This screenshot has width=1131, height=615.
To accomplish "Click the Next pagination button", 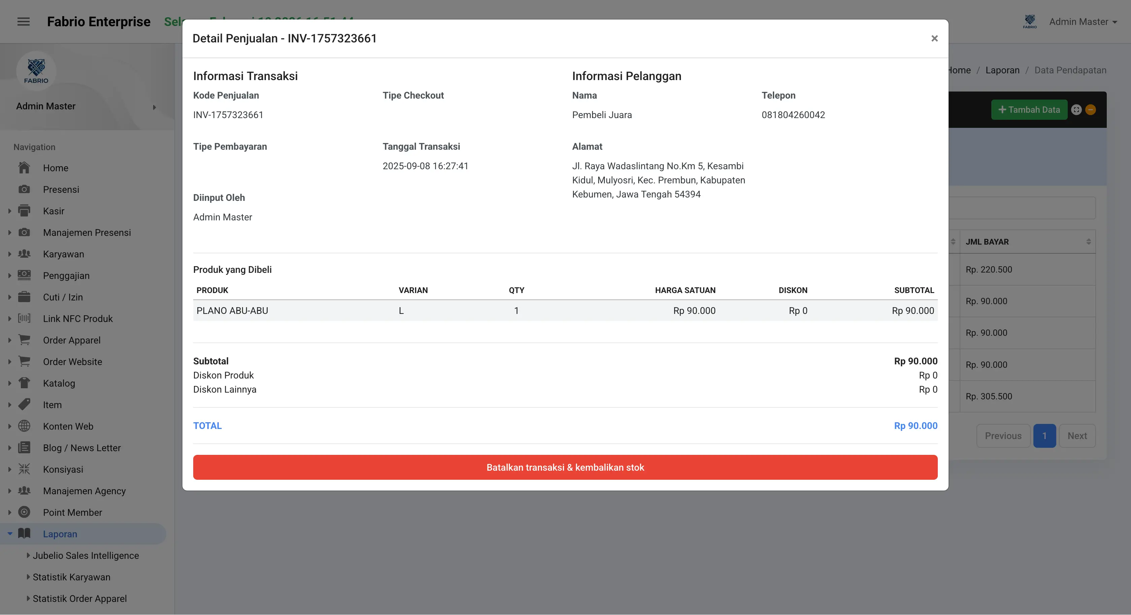I will click(x=1077, y=435).
